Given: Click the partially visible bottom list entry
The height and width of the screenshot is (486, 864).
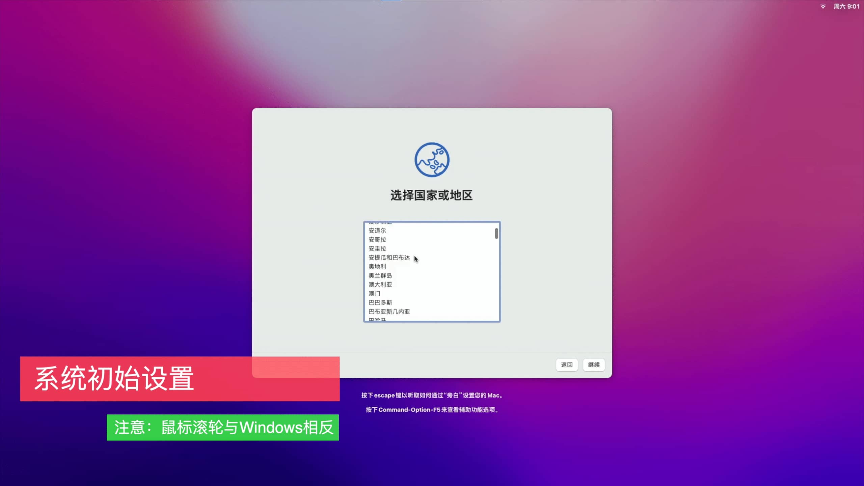Looking at the screenshot, I should click(x=377, y=319).
